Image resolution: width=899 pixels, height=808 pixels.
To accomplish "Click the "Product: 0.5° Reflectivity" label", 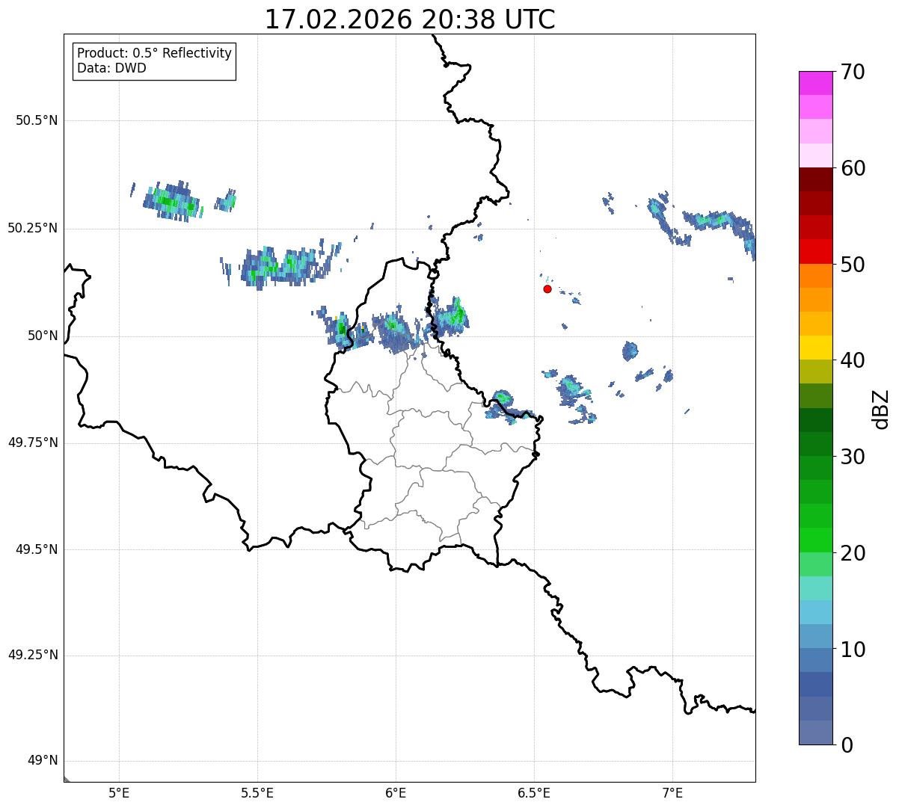I will pos(155,54).
